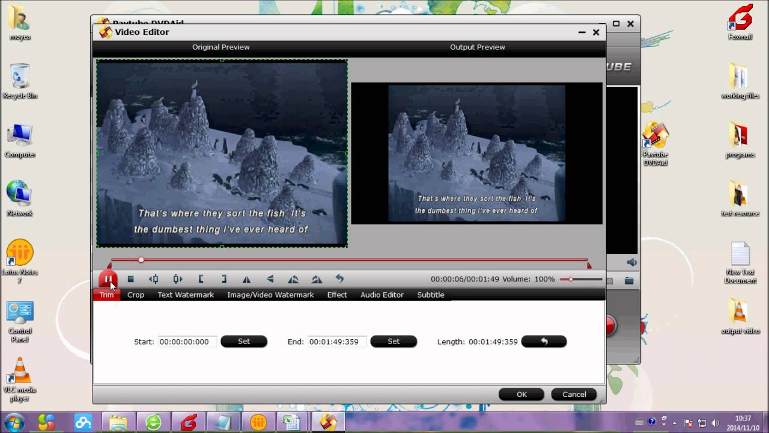
Task: Click Set button next to Start time
Action: coord(244,342)
